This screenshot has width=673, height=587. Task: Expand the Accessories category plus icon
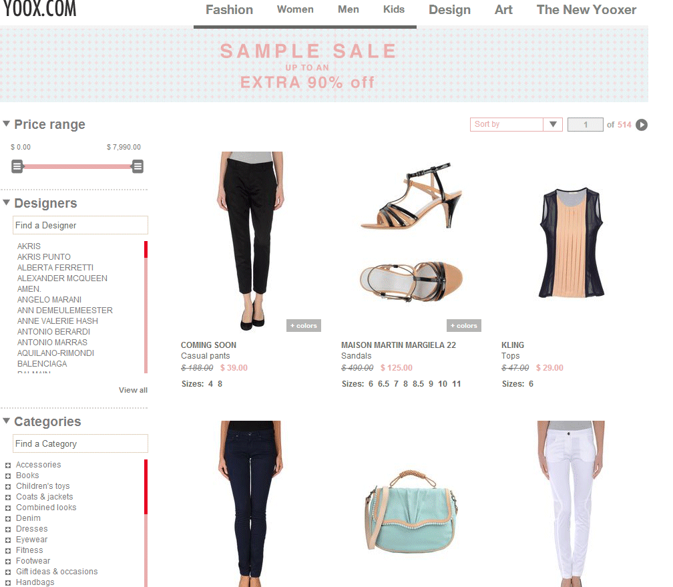coord(8,465)
